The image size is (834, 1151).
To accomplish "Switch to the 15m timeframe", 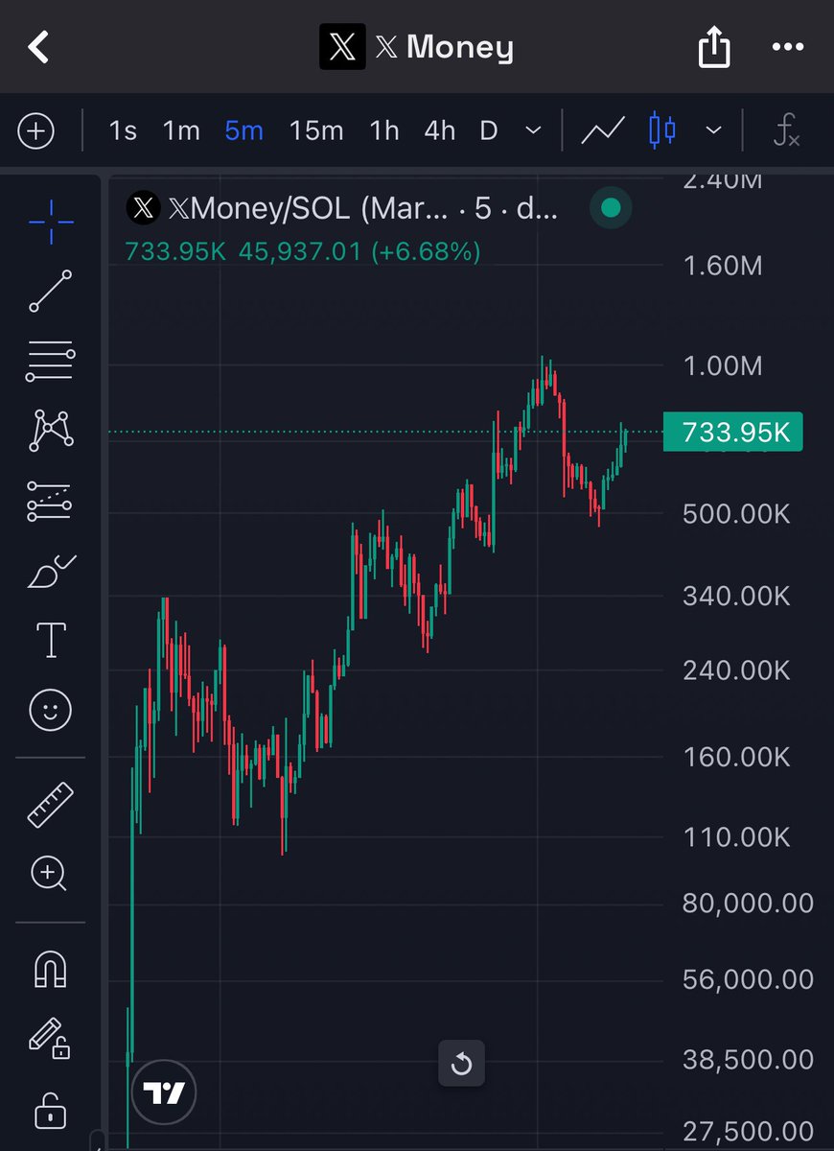I will click(316, 130).
